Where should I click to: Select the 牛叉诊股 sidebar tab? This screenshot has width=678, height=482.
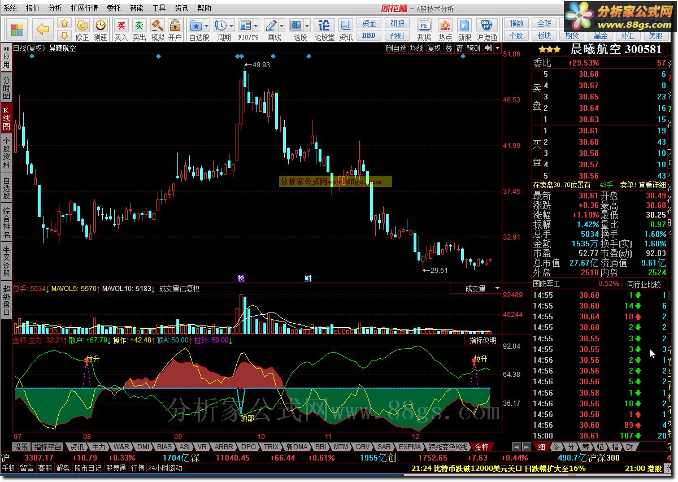tap(6, 262)
